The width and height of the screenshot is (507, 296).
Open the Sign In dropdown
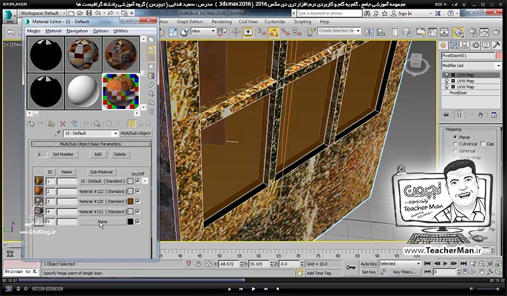411,13
